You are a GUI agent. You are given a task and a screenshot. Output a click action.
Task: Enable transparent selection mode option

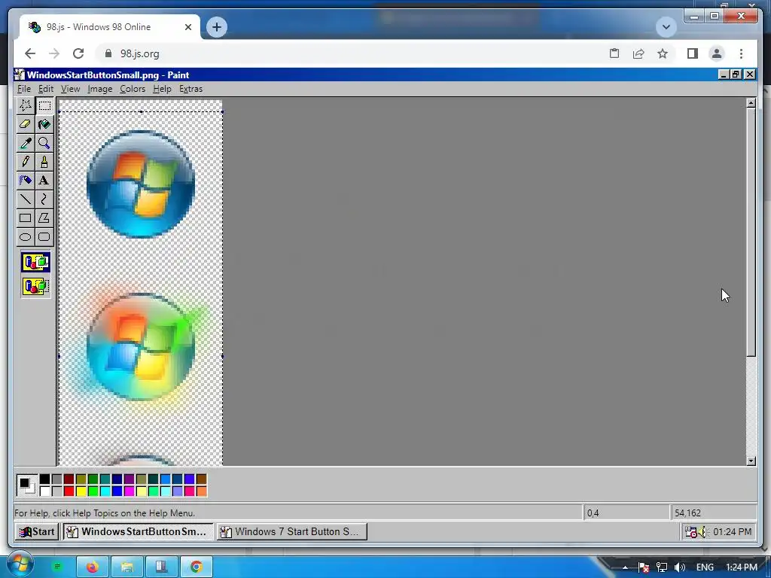pos(35,286)
